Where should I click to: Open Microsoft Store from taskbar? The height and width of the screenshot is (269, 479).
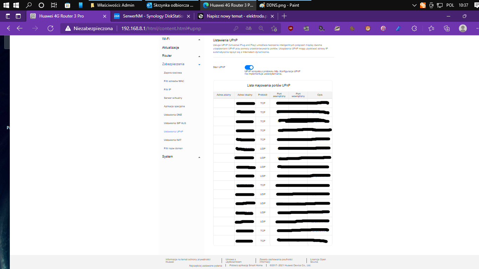68,5
